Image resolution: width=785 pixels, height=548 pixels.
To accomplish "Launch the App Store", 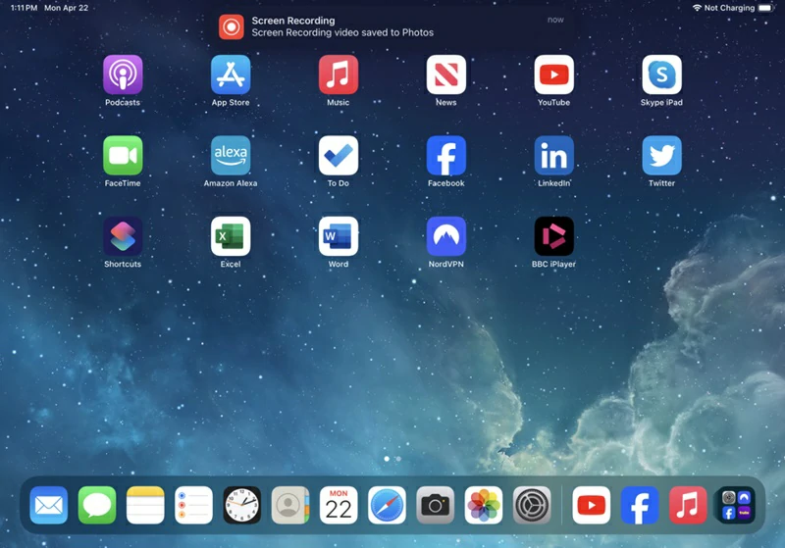I will (231, 75).
